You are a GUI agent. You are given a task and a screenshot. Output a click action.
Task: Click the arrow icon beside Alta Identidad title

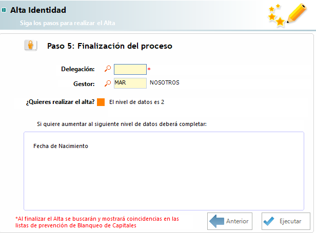(4, 10)
